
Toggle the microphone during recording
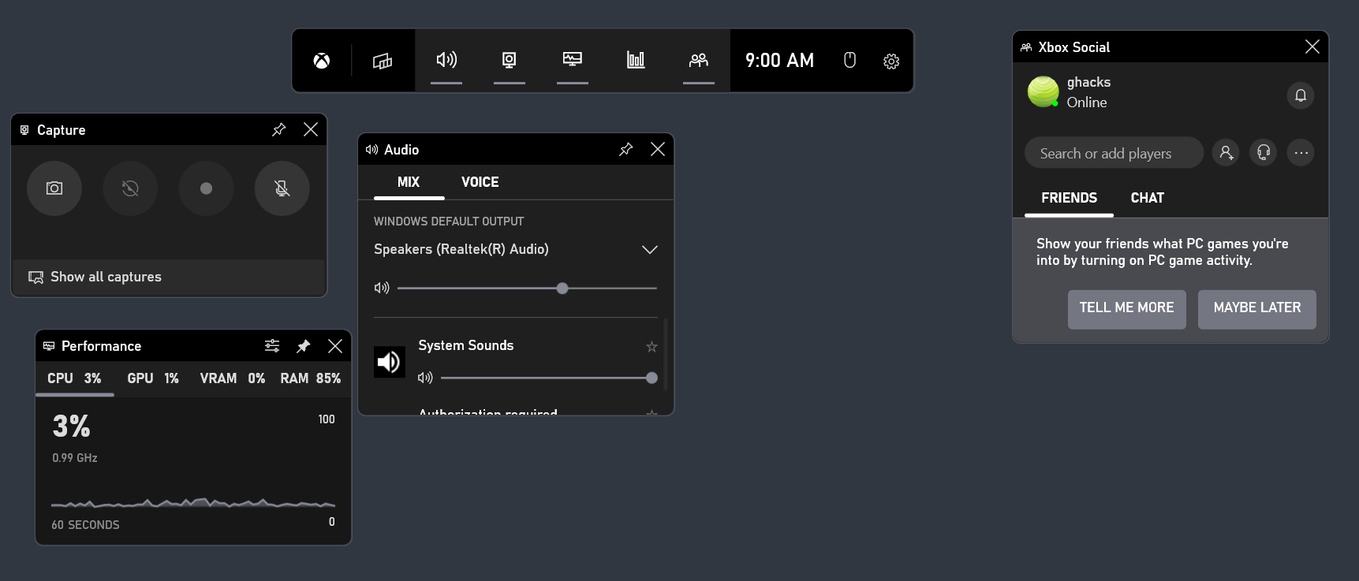click(282, 188)
